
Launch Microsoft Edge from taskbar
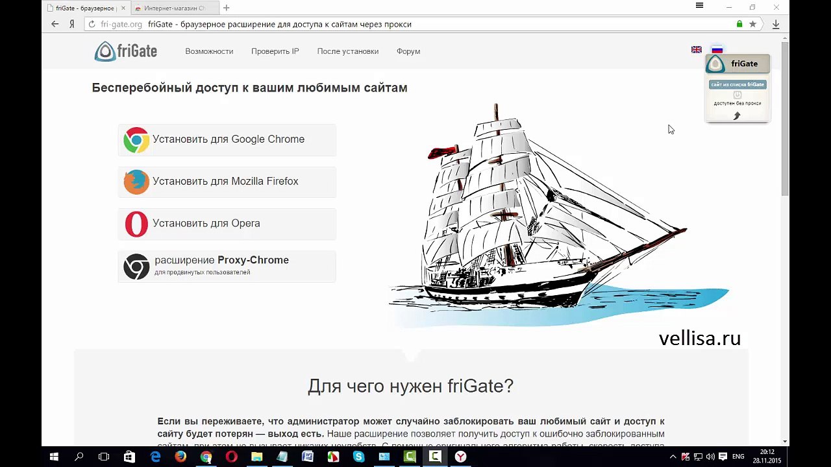pyautogui.click(x=155, y=457)
